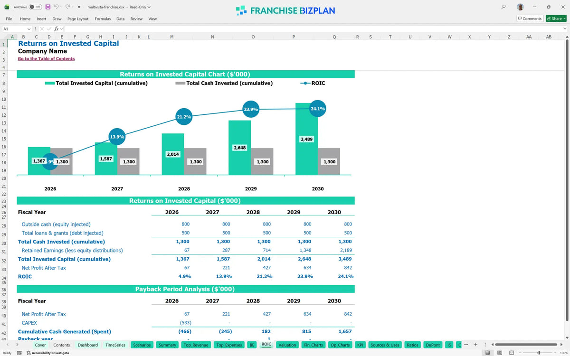Open the Sources & Uses sheet tab
Image resolution: width=570 pixels, height=356 pixels.
click(385, 345)
